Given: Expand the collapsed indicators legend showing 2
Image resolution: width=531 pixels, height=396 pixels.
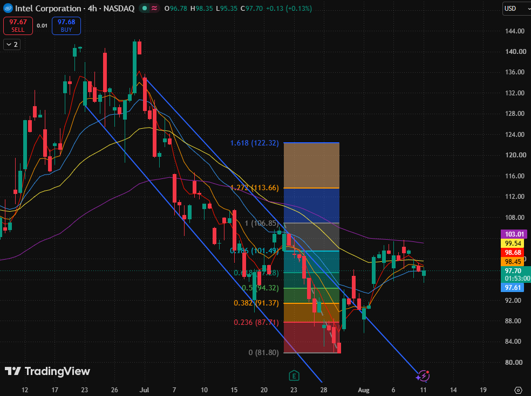Looking at the screenshot, I should click(x=12, y=45).
